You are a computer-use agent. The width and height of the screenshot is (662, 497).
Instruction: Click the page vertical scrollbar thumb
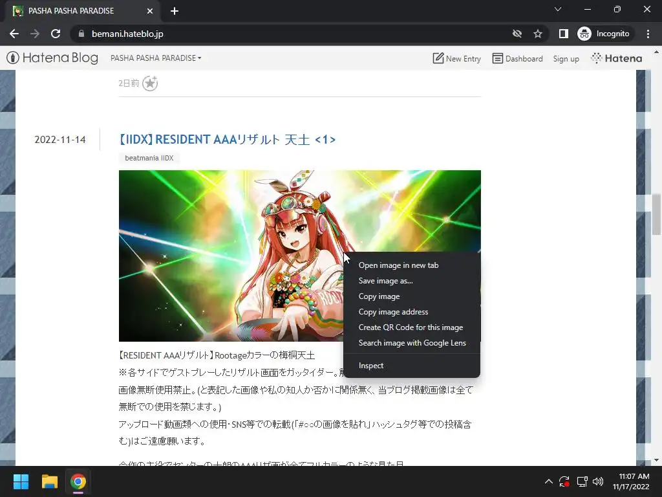[x=656, y=215]
